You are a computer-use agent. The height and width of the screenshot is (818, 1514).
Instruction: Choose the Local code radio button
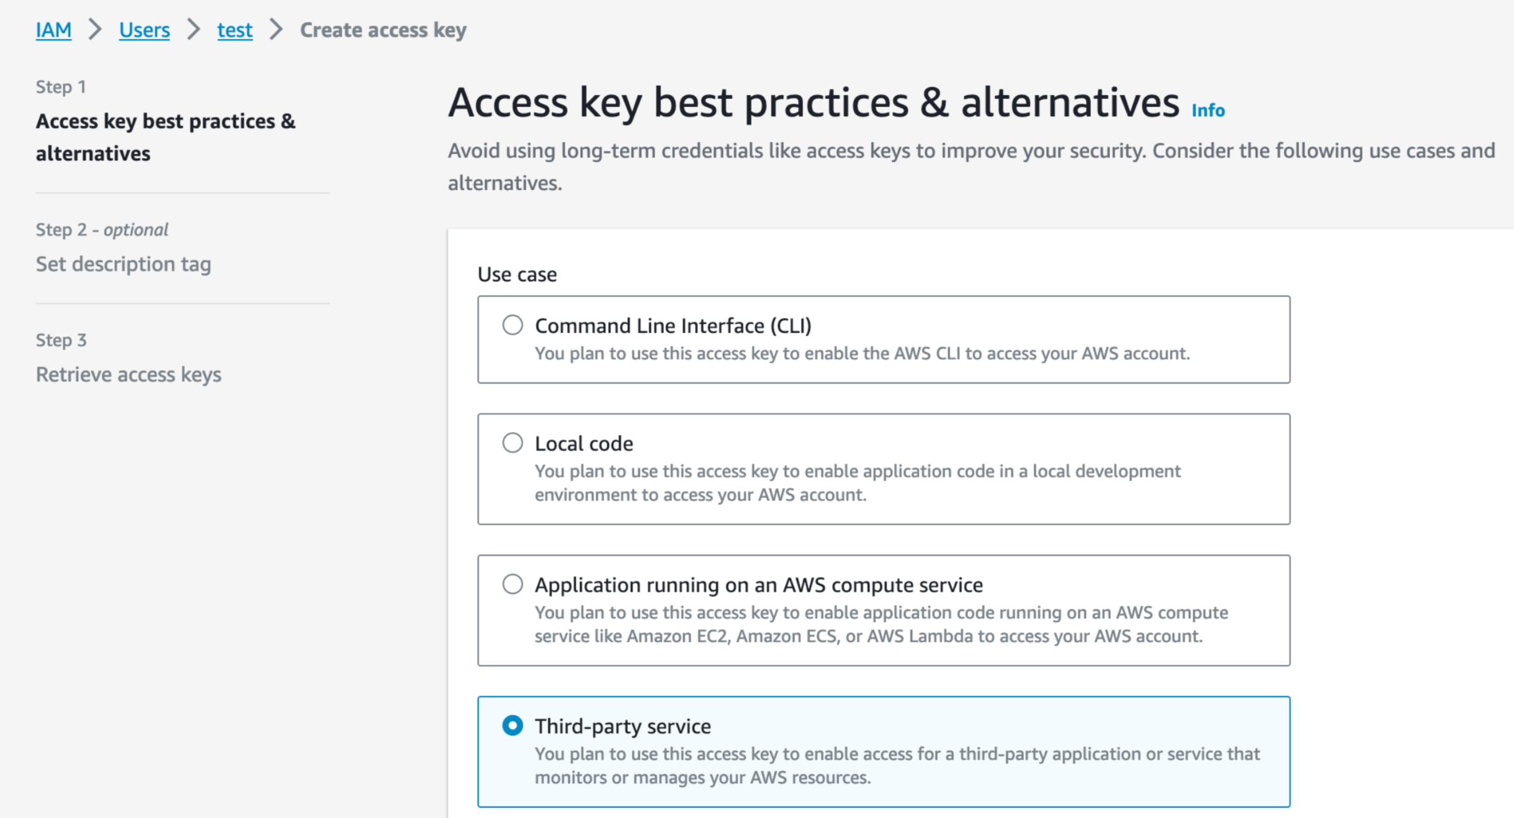pos(513,443)
